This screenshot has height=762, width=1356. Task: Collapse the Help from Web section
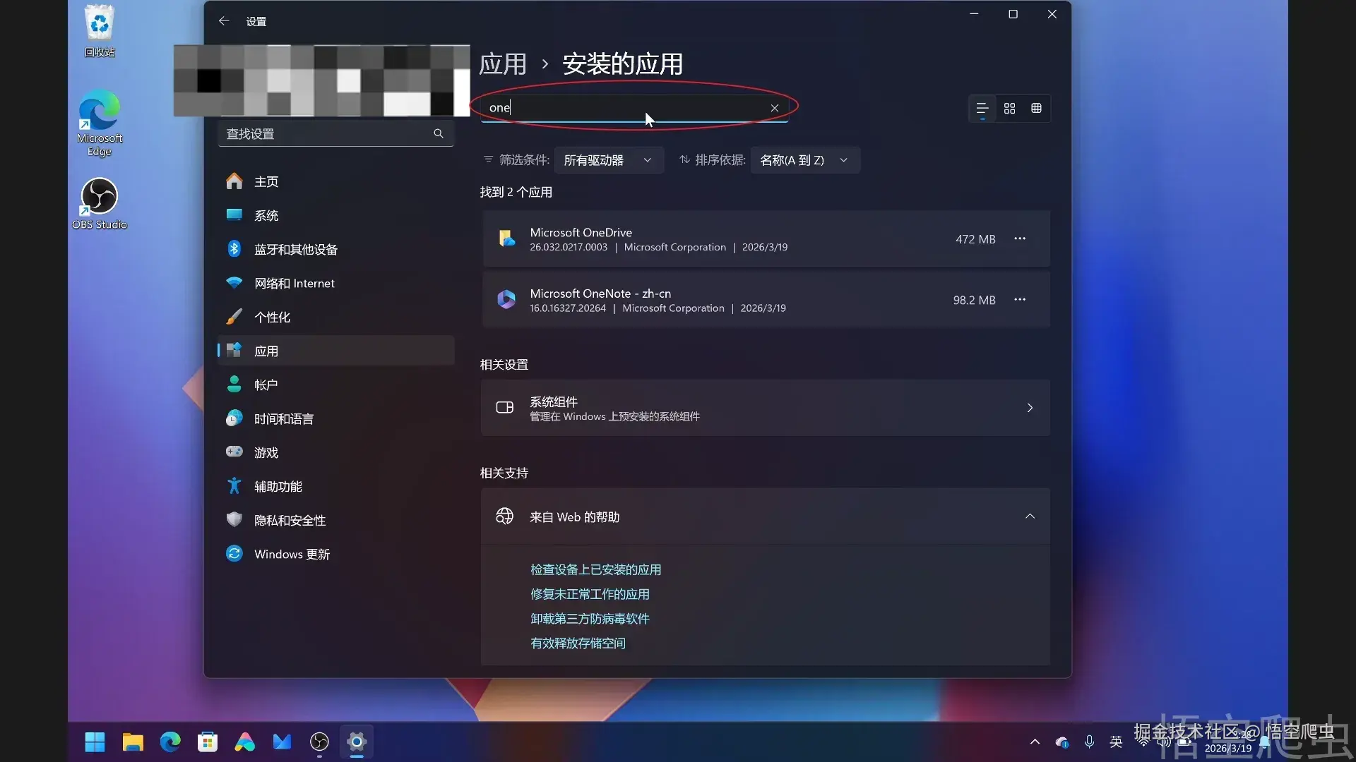pos(1030,516)
